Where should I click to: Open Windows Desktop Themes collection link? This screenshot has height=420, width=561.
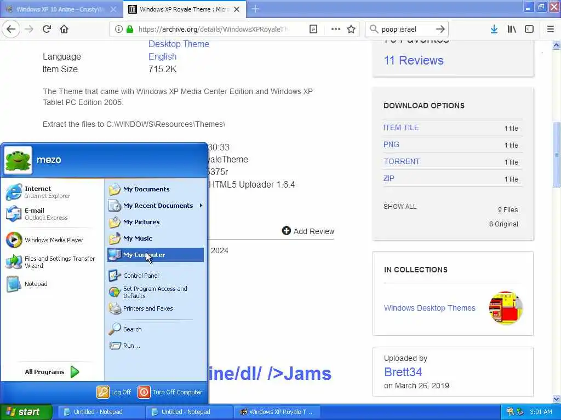coord(430,308)
